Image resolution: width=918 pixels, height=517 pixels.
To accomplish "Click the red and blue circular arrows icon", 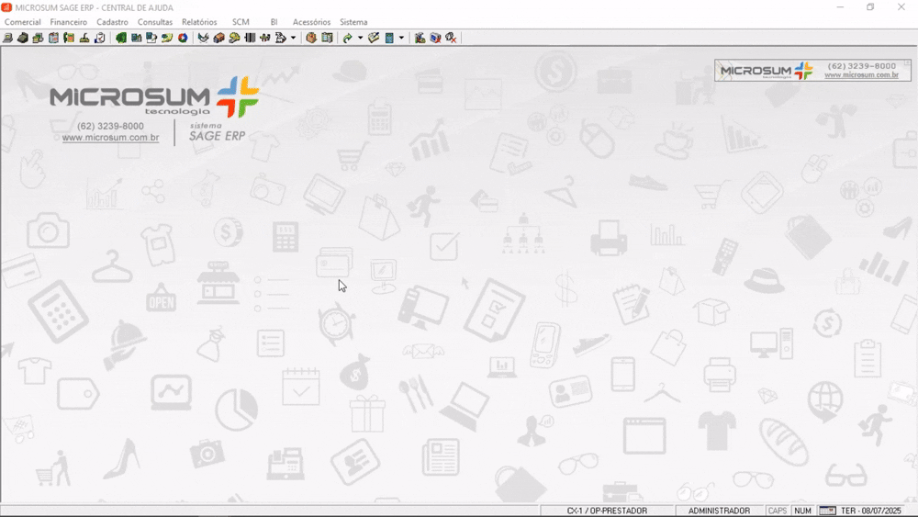I will (x=183, y=38).
